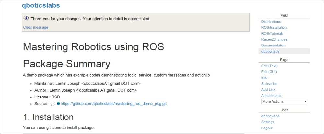Image resolution: width=324 pixels, height=134 pixels.
Task: Log out using the Logout link
Action: 267,128
